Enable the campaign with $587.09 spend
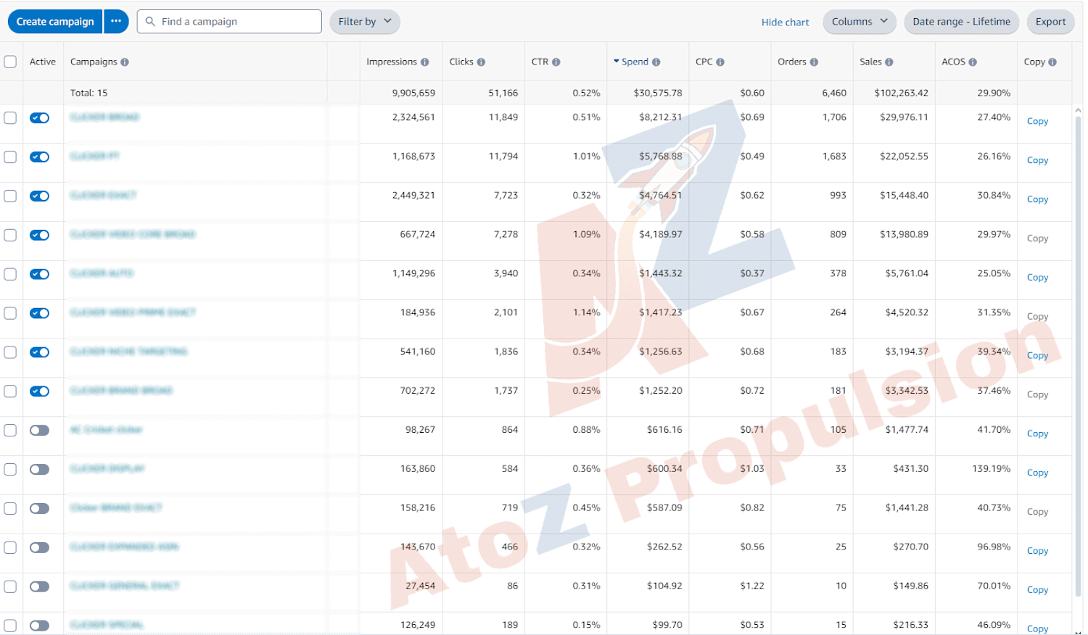Image resolution: width=1088 pixels, height=635 pixels. (39, 508)
